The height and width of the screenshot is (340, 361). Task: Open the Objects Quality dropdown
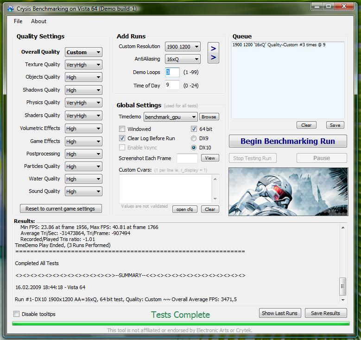[x=83, y=77]
